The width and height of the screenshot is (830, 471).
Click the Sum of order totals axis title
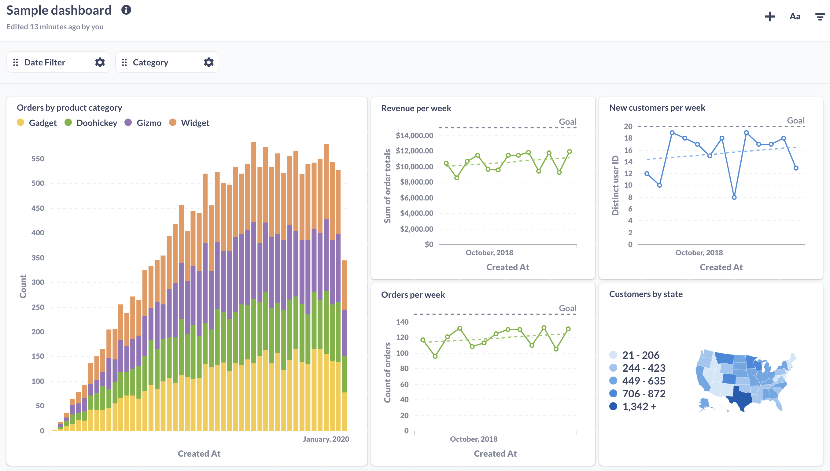387,186
